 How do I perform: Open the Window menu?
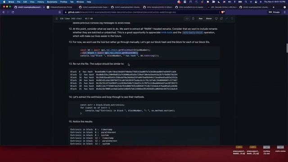(80, 2)
